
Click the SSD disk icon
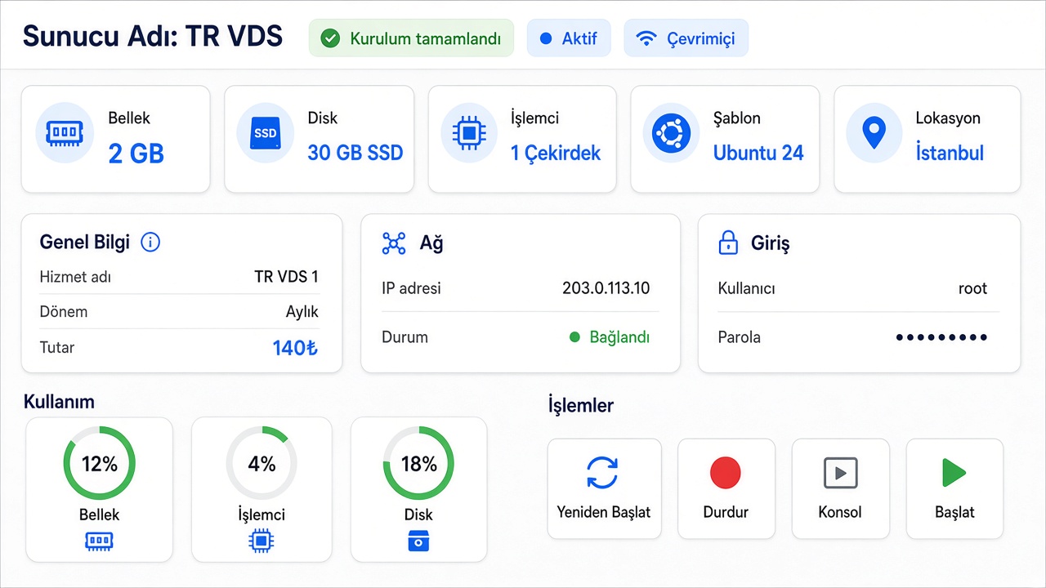click(266, 132)
